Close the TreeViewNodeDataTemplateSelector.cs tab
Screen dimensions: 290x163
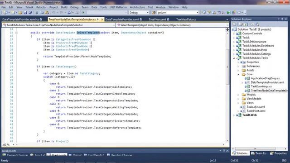(x=102, y=19)
